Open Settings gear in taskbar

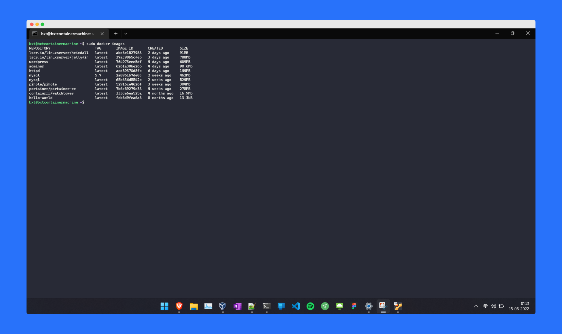[369, 306]
